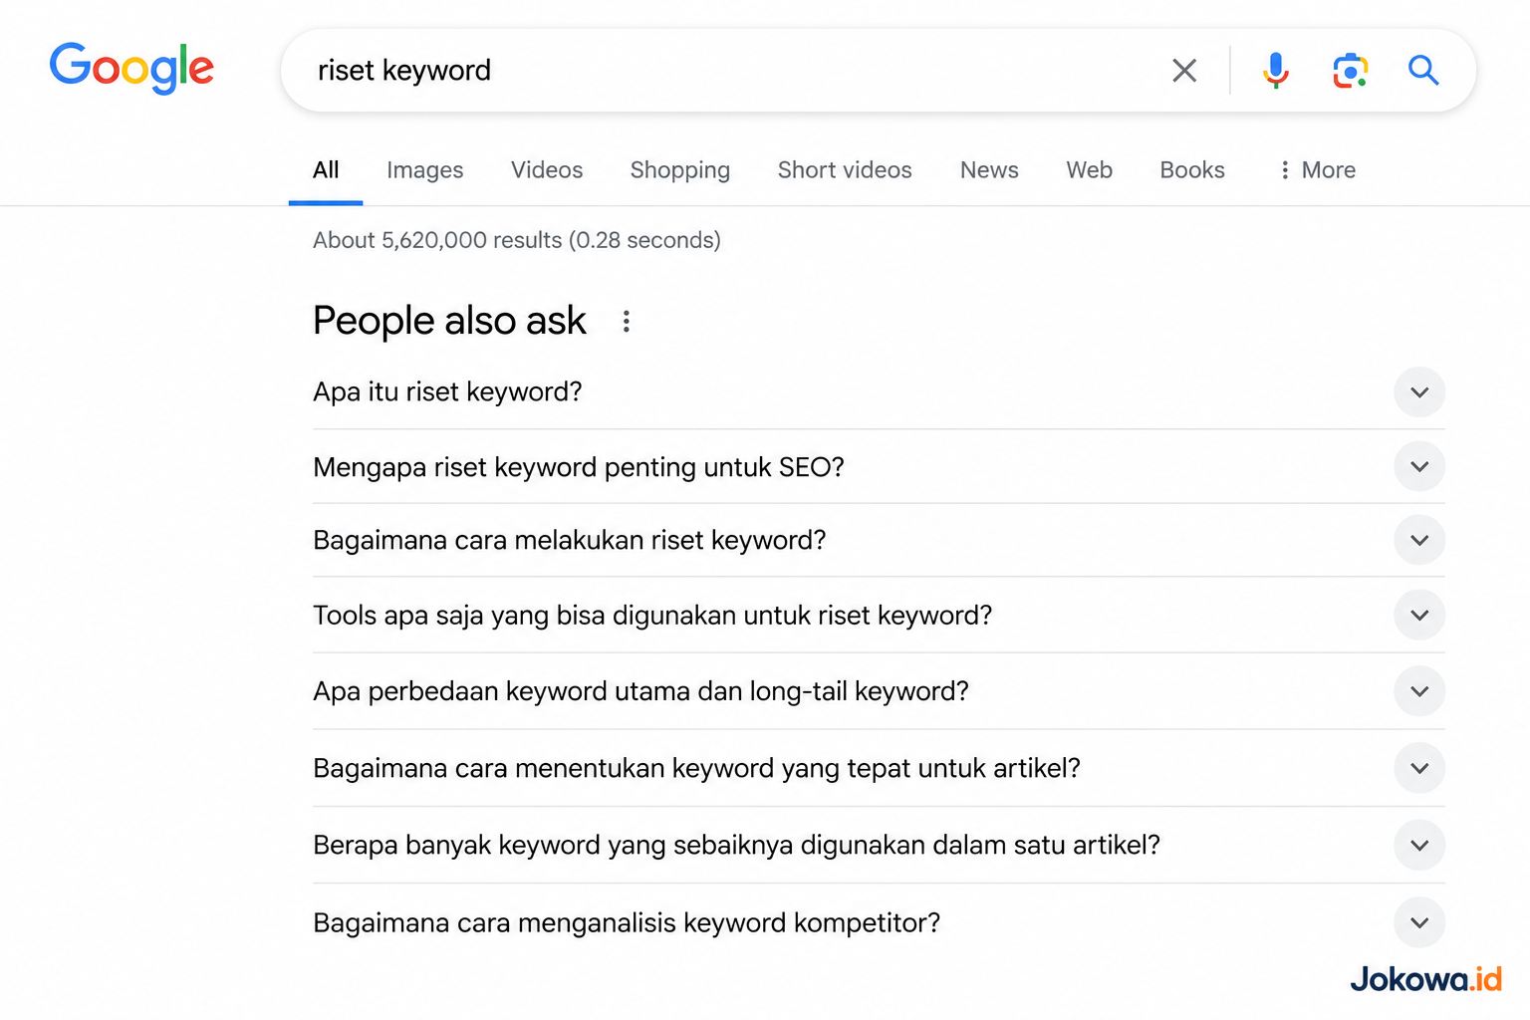The image size is (1530, 1020).
Task: Clear the search box with X icon
Action: (1184, 70)
